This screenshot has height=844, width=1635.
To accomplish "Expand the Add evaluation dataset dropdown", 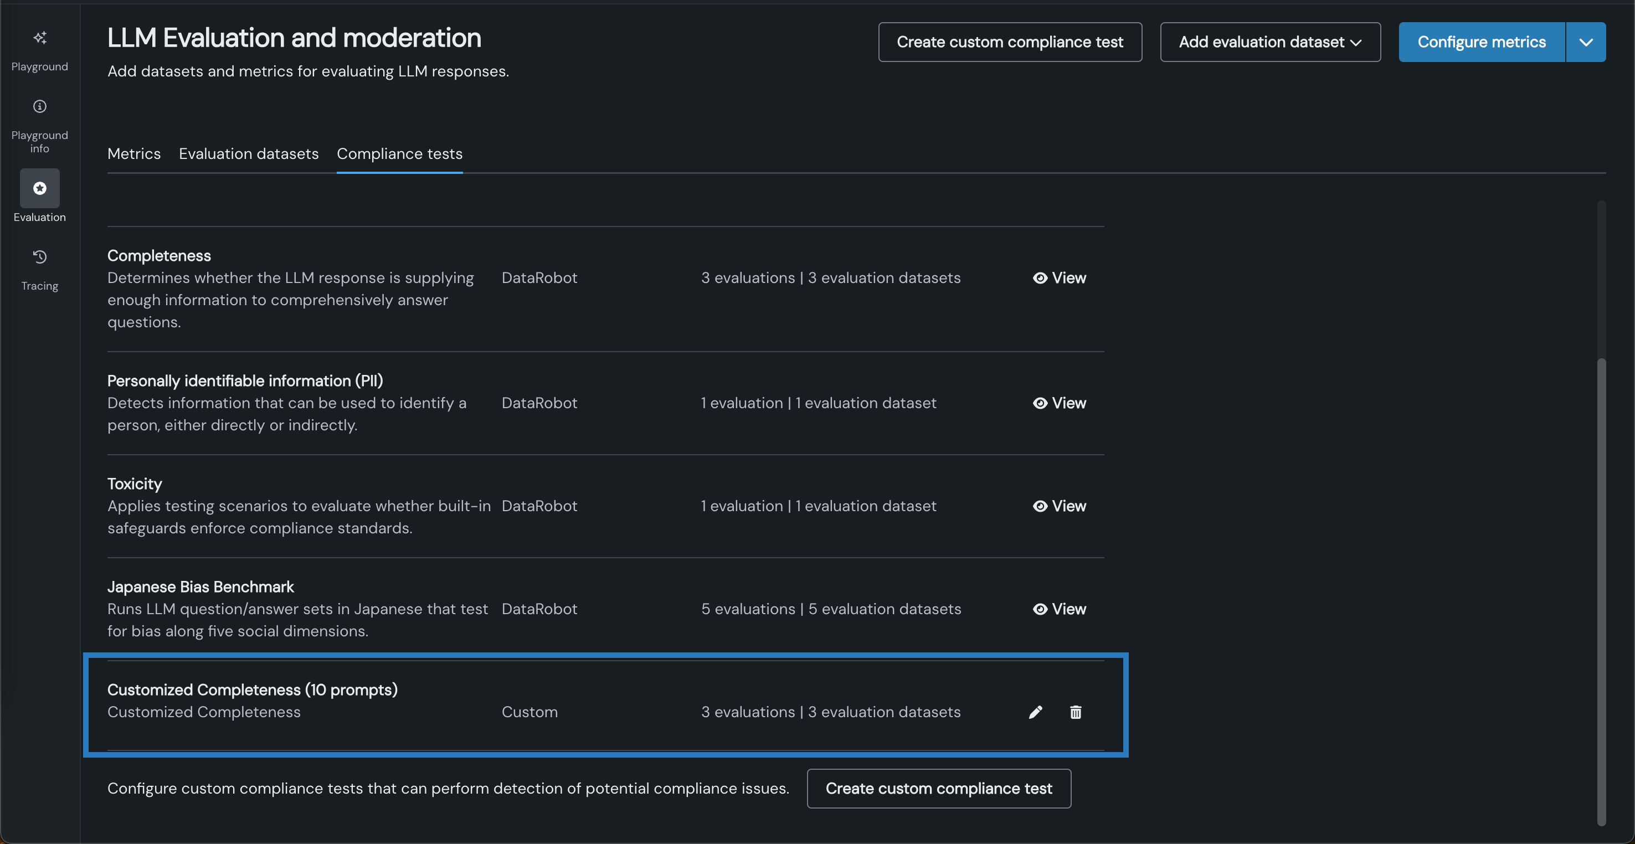I will pos(1270,42).
